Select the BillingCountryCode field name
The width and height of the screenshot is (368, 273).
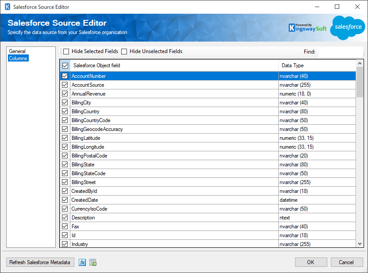click(x=91, y=120)
